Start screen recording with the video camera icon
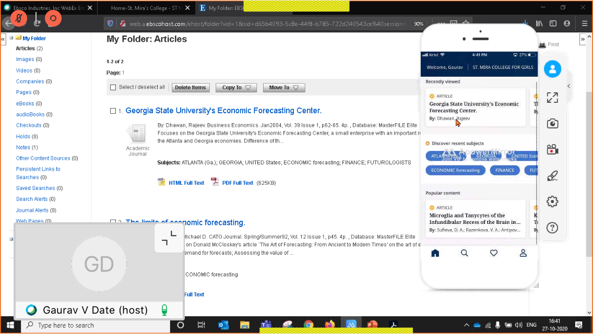The height and width of the screenshot is (334, 593). tap(552, 150)
